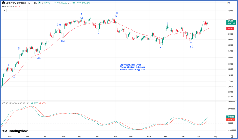Select the Y wave label near March low
This screenshot has height=139, width=238.
pos(191,43)
